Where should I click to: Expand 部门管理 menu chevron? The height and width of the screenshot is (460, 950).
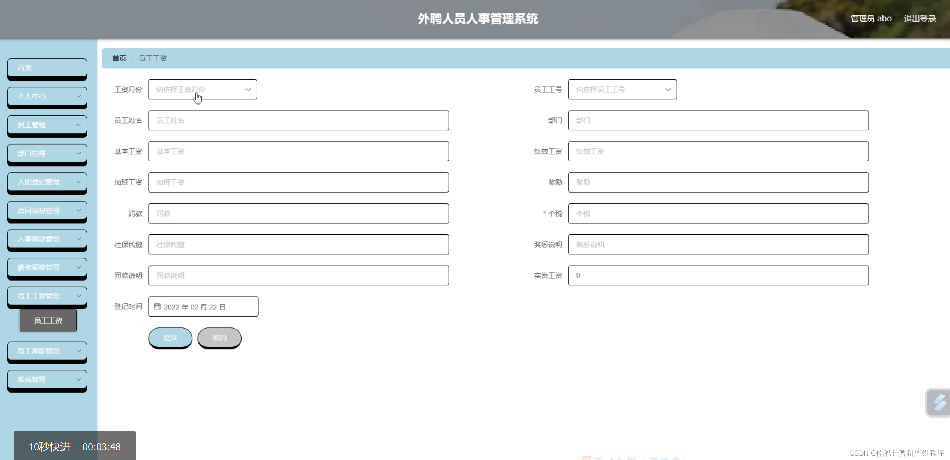[78, 153]
